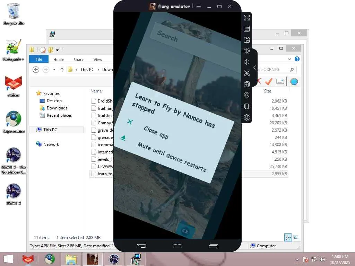Toggle emulator fullscreen mode icon
355x266 pixels.
click(x=246, y=18)
